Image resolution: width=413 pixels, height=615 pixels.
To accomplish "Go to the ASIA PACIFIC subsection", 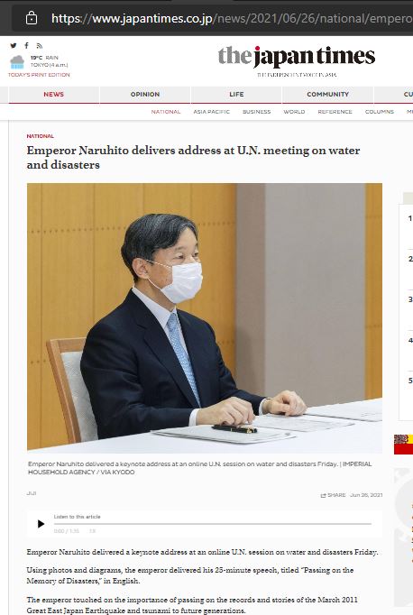I will tap(211, 112).
